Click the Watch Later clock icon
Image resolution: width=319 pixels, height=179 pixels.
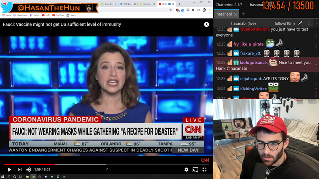coord(206,24)
